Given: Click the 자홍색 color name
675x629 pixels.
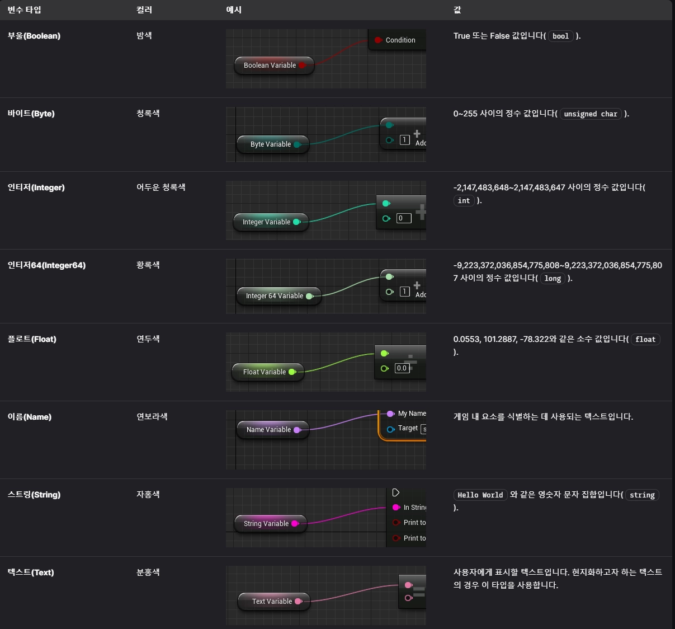Looking at the screenshot, I should 148,494.
